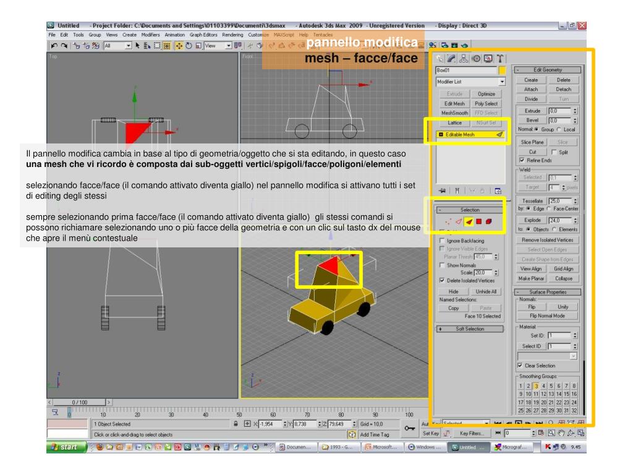Select Face-Center tessellate radio button

pyautogui.click(x=549, y=208)
